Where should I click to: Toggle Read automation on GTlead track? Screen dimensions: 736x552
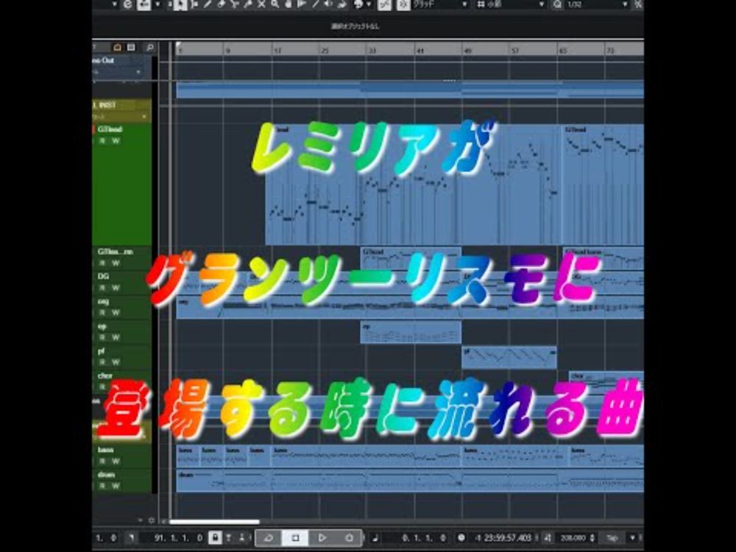[x=102, y=141]
